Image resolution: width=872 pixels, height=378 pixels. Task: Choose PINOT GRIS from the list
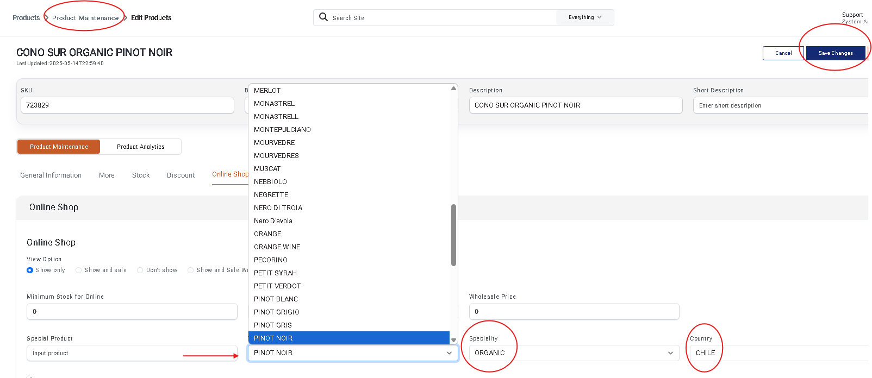pyautogui.click(x=349, y=325)
